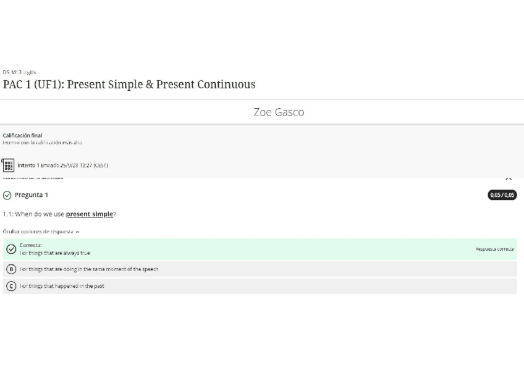Viewport: 524px width, 370px height.
Task: Open the 'DS M03 Inglés' breadcrumb
Action: pos(19,72)
